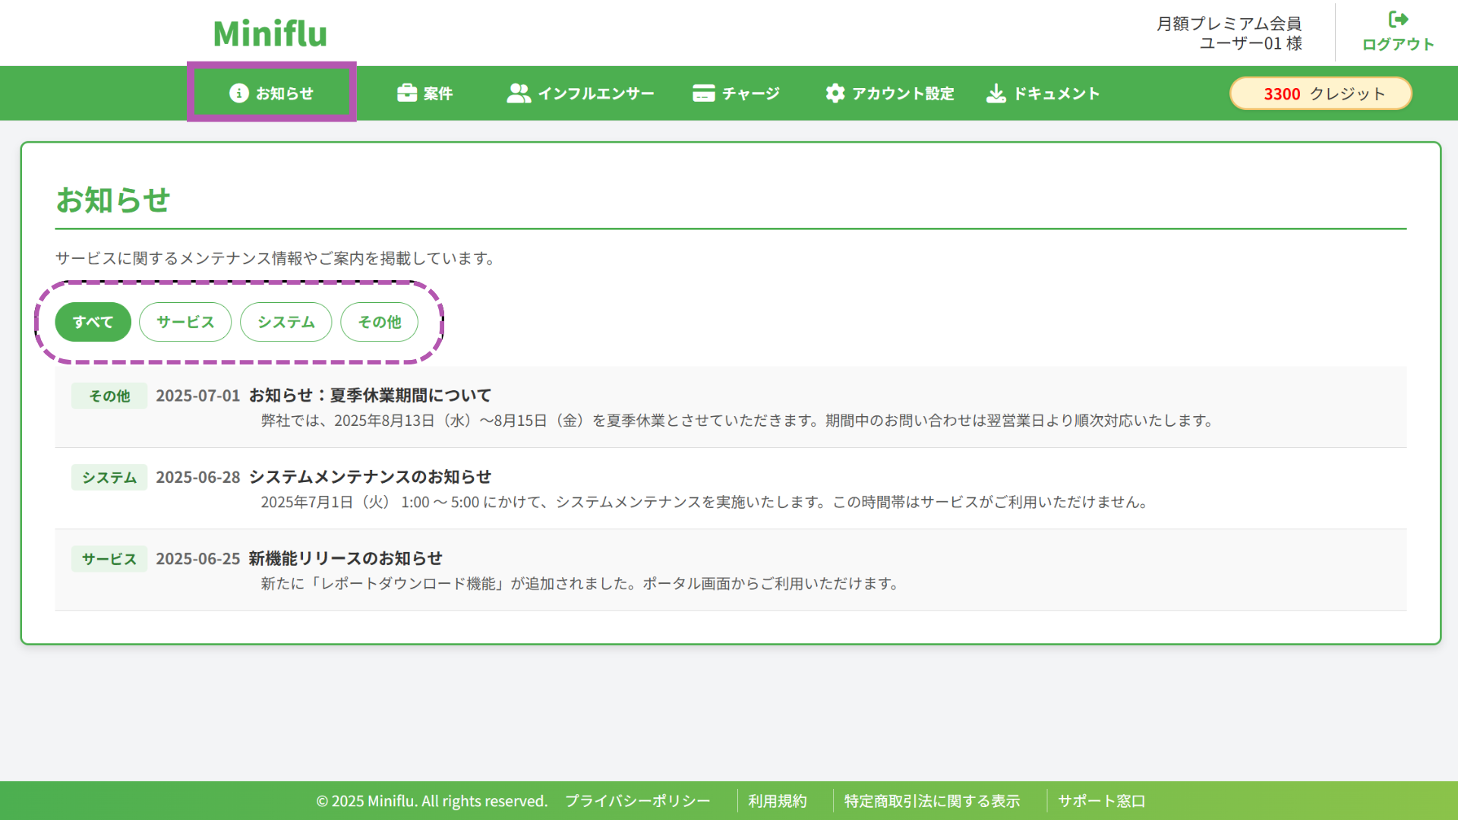The width and height of the screenshot is (1458, 820).
Task: Open the 夏季休業期間について notice
Action: (370, 395)
